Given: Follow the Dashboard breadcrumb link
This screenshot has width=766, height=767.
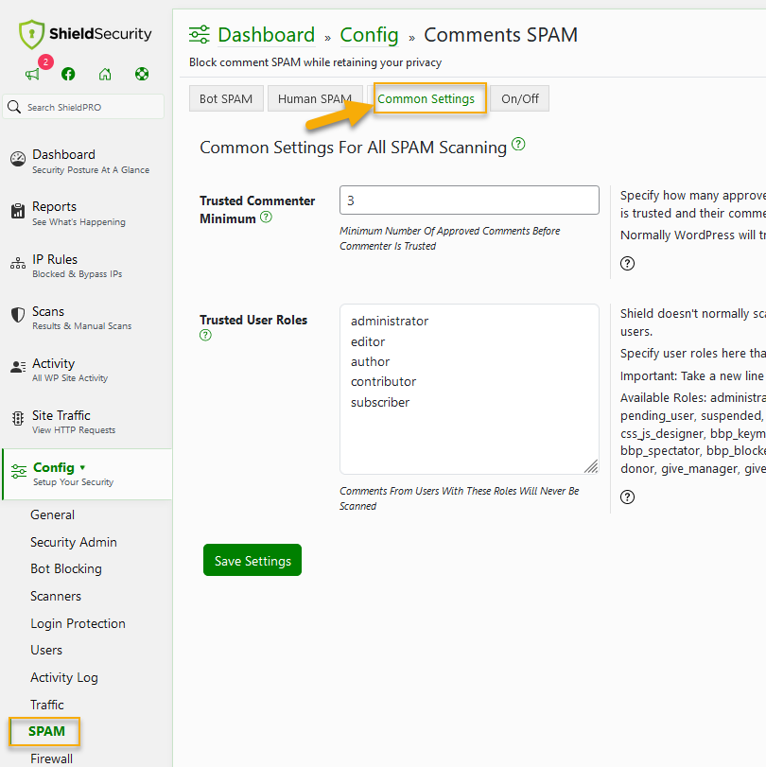Looking at the screenshot, I should click(266, 35).
